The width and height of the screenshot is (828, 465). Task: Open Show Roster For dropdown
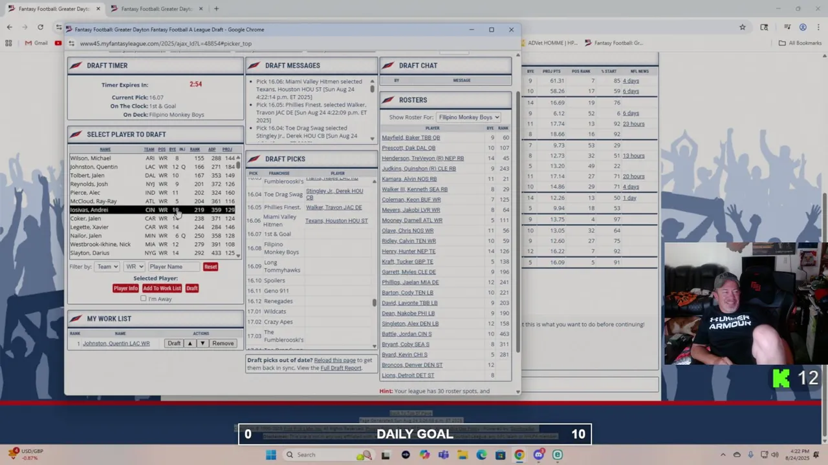[469, 118]
